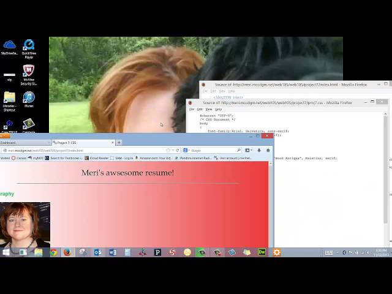The image size is (392, 294).
Task: Open File menu in proj7.css source window
Action: [192, 109]
